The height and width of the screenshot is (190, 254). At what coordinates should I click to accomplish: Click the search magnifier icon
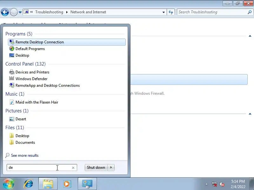click(250, 12)
